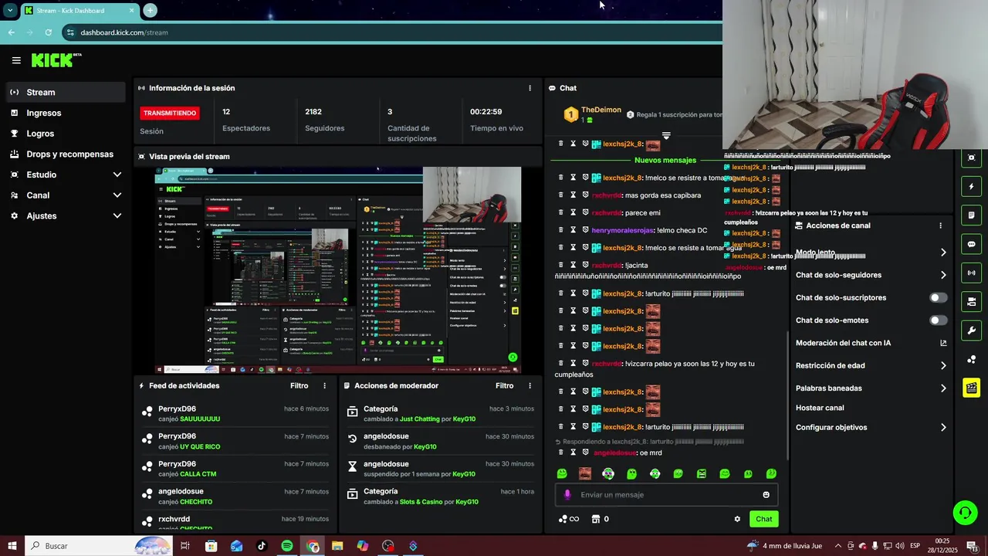Viewport: 988px width, 556px height.
Task: Expand Palabras baneadas options arrow
Action: coord(943,388)
